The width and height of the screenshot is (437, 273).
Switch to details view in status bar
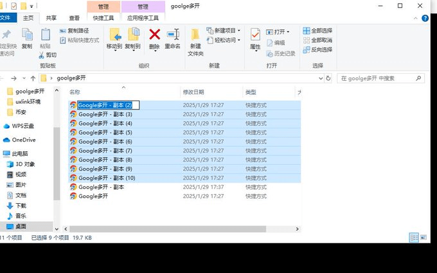point(414,237)
